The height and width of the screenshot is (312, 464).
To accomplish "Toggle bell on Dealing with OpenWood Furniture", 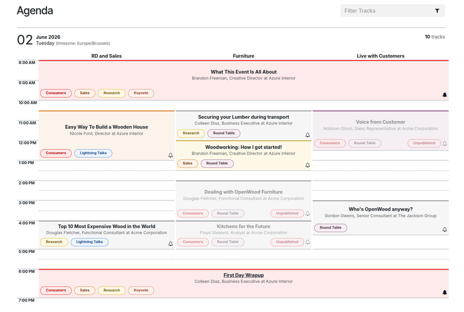I will [x=308, y=214].
